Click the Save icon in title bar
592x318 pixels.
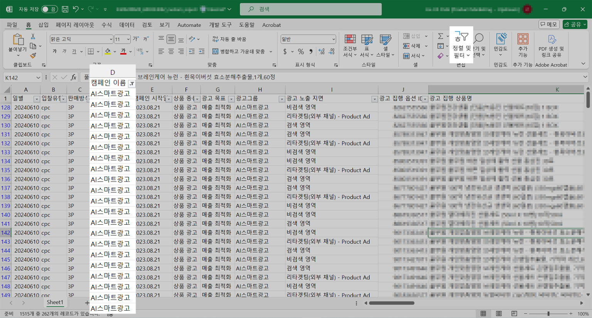(x=65, y=9)
